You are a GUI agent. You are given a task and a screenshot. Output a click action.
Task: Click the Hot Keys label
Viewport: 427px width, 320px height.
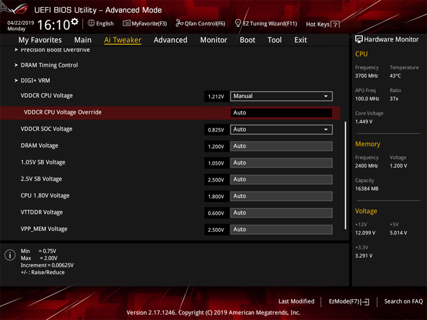(318, 24)
